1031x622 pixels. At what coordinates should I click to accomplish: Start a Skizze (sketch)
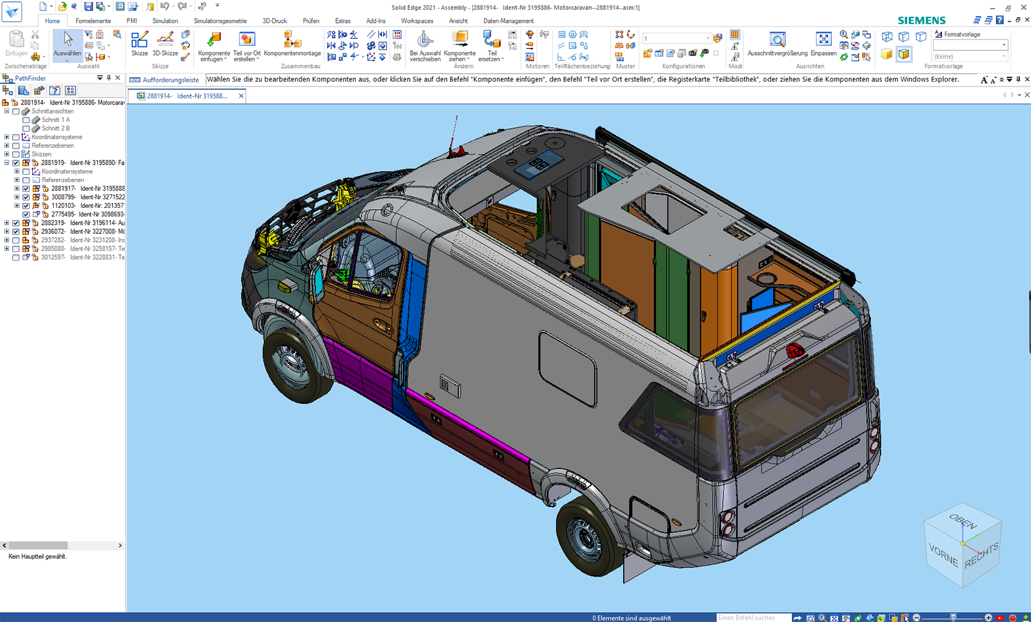point(140,44)
